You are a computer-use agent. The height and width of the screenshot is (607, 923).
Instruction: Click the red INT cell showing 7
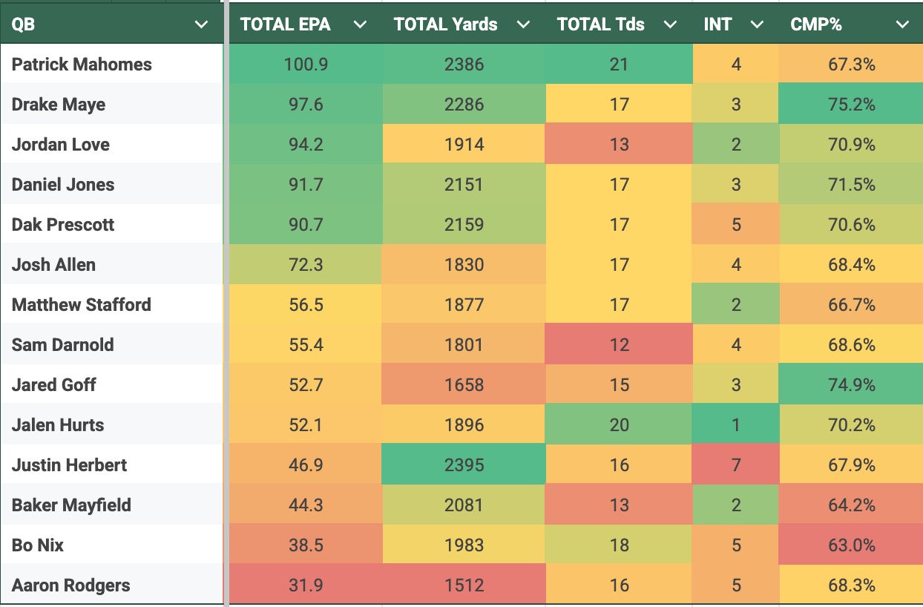(x=735, y=465)
